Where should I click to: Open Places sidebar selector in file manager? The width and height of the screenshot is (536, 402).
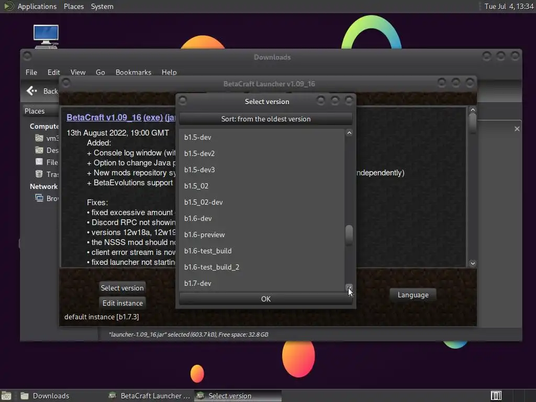click(x=40, y=111)
